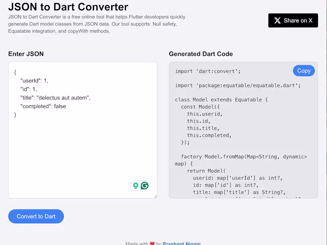Click the factory Model.fromMap code line
This screenshot has height=245, width=327.
point(244,157)
